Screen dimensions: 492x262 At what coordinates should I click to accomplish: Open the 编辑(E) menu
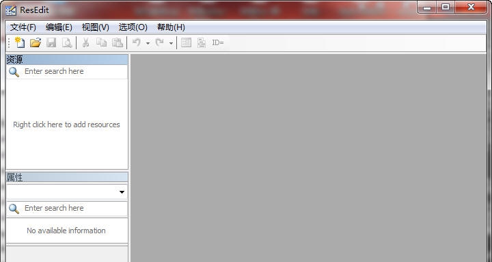[59, 27]
